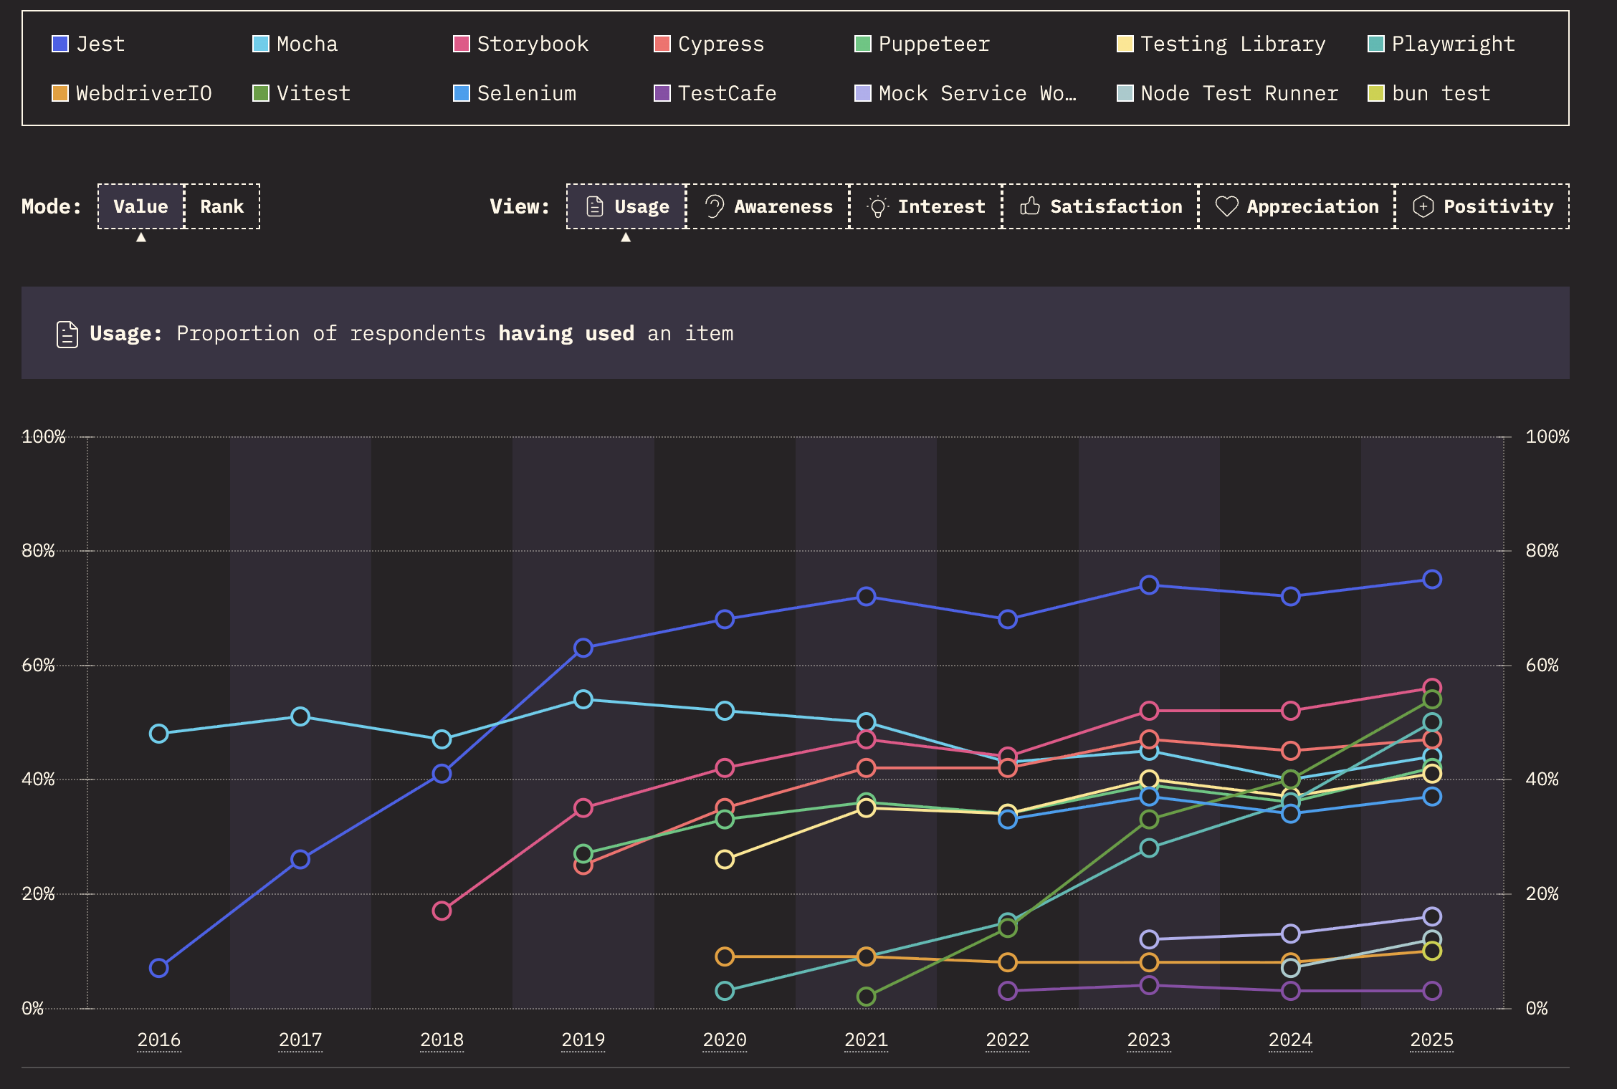Switch to the Interest view
Screen dimensions: 1617x1089
click(926, 206)
